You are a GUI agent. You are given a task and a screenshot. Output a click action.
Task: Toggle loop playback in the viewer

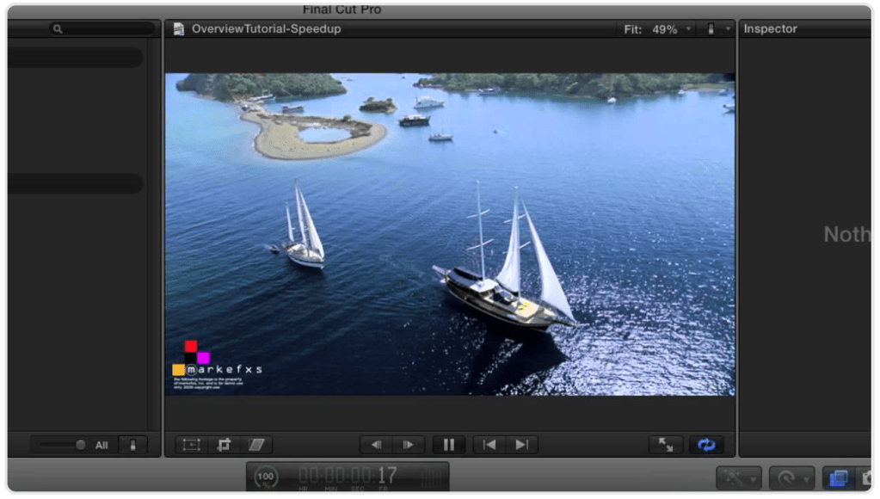pyautogui.click(x=706, y=445)
